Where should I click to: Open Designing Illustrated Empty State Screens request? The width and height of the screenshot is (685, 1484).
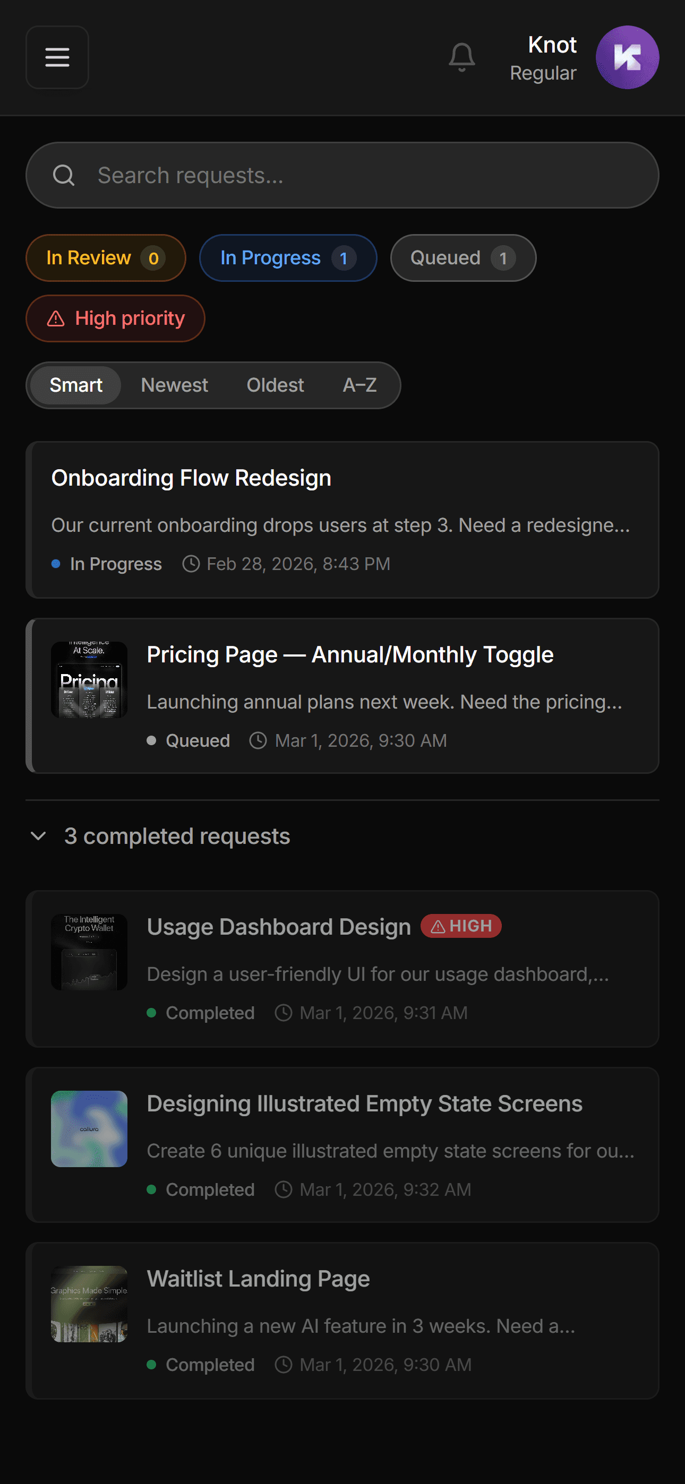[x=343, y=1145]
